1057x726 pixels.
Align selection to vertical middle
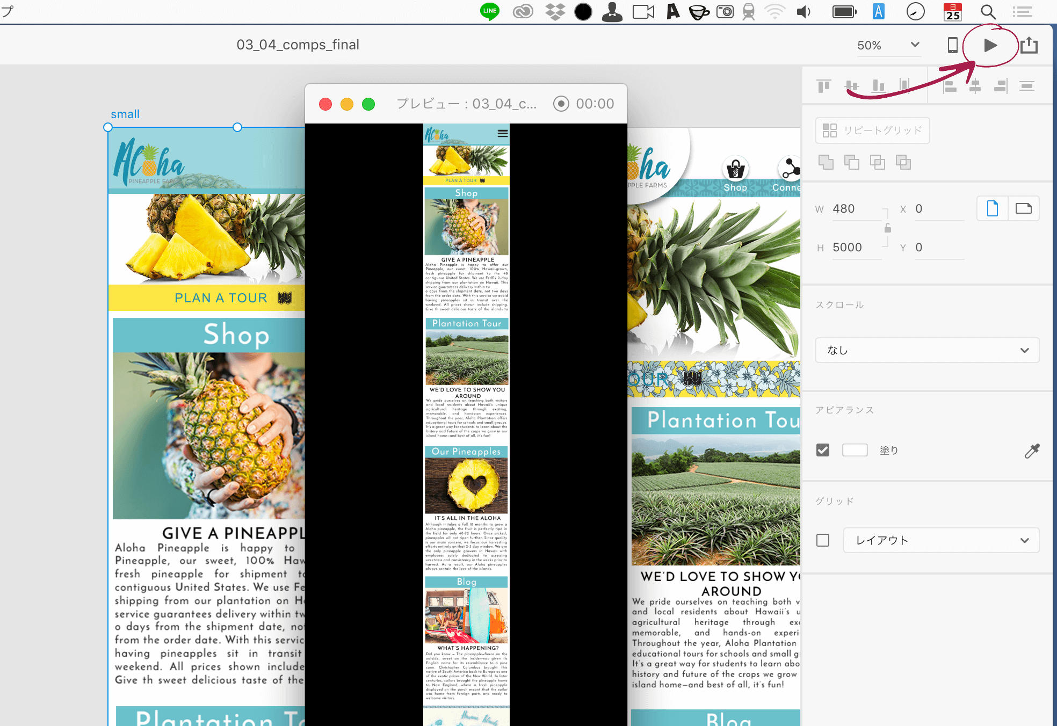click(x=852, y=86)
